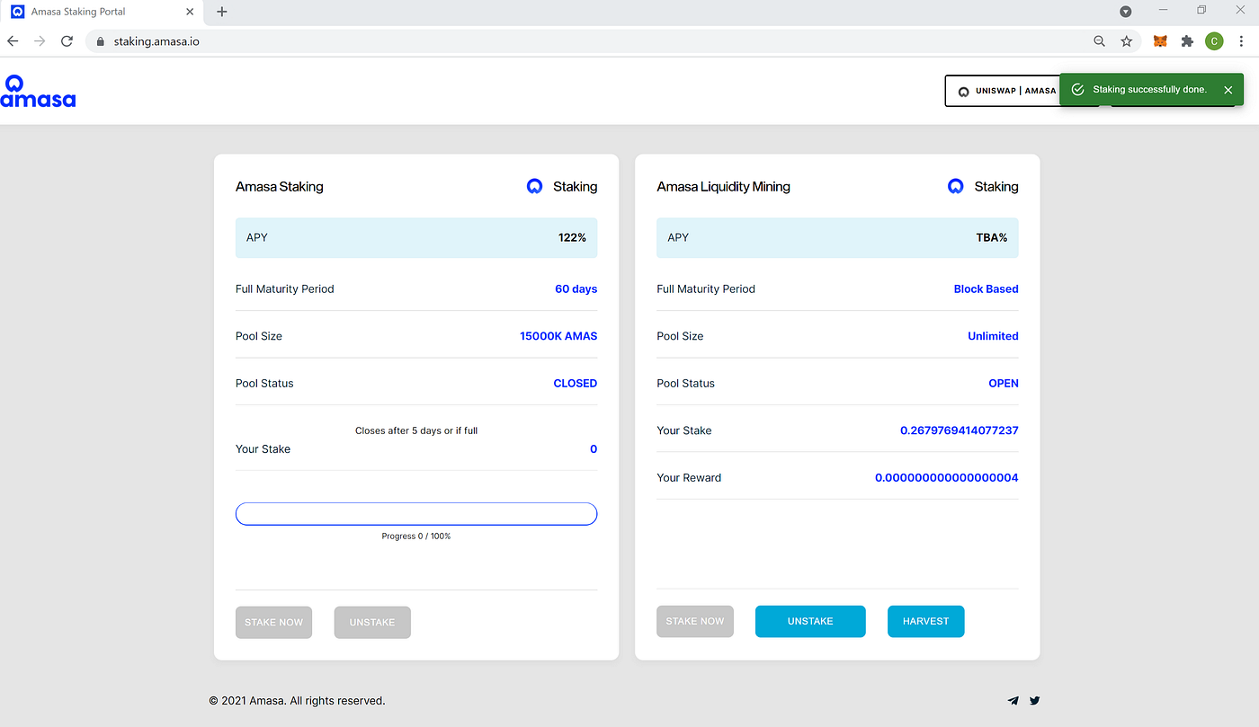
Task: Click the success checkmark icon in notification
Action: 1077,90
